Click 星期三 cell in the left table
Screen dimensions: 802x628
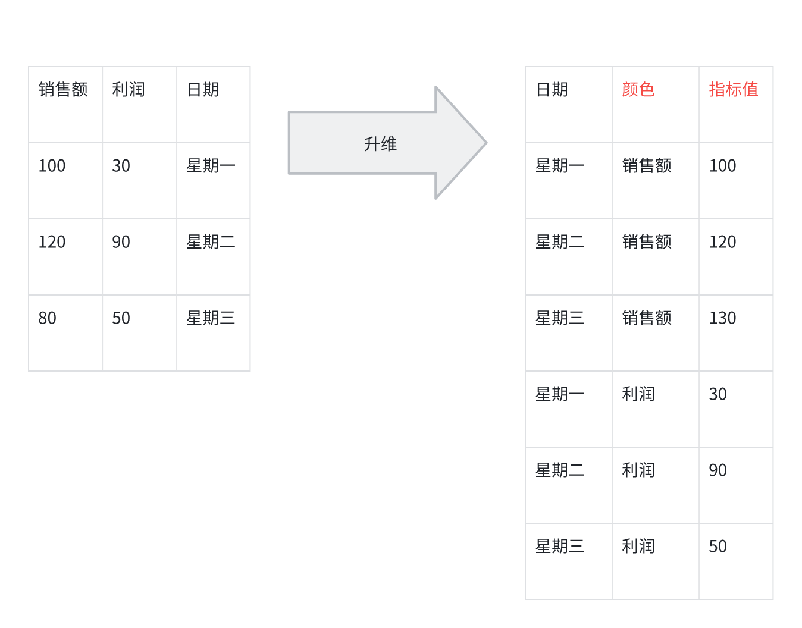pos(211,318)
